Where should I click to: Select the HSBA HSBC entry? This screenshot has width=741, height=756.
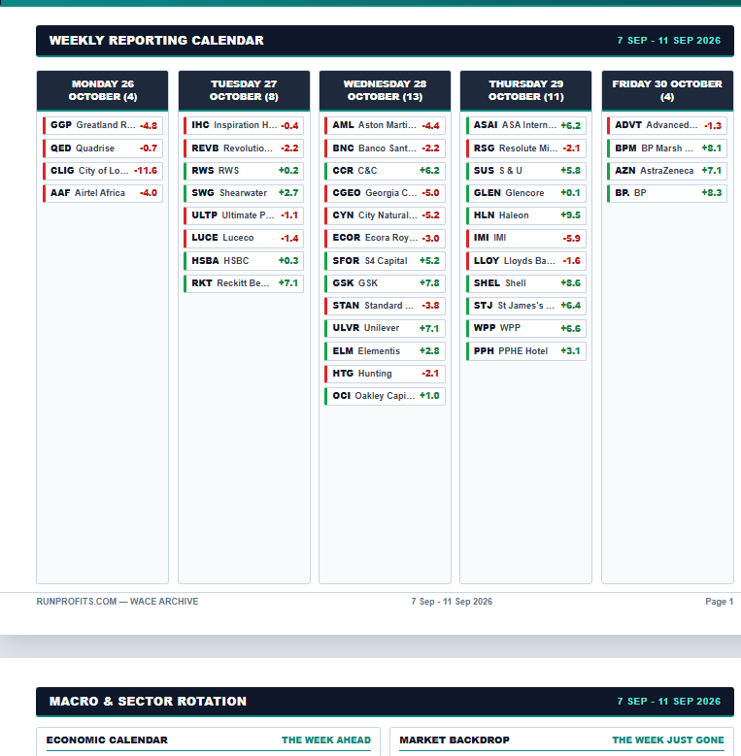[x=244, y=261]
